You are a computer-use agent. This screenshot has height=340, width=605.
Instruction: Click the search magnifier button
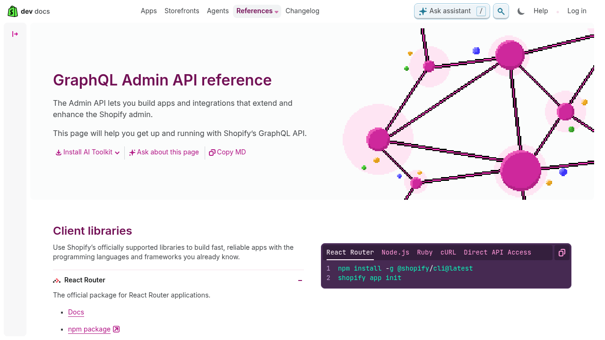(501, 11)
